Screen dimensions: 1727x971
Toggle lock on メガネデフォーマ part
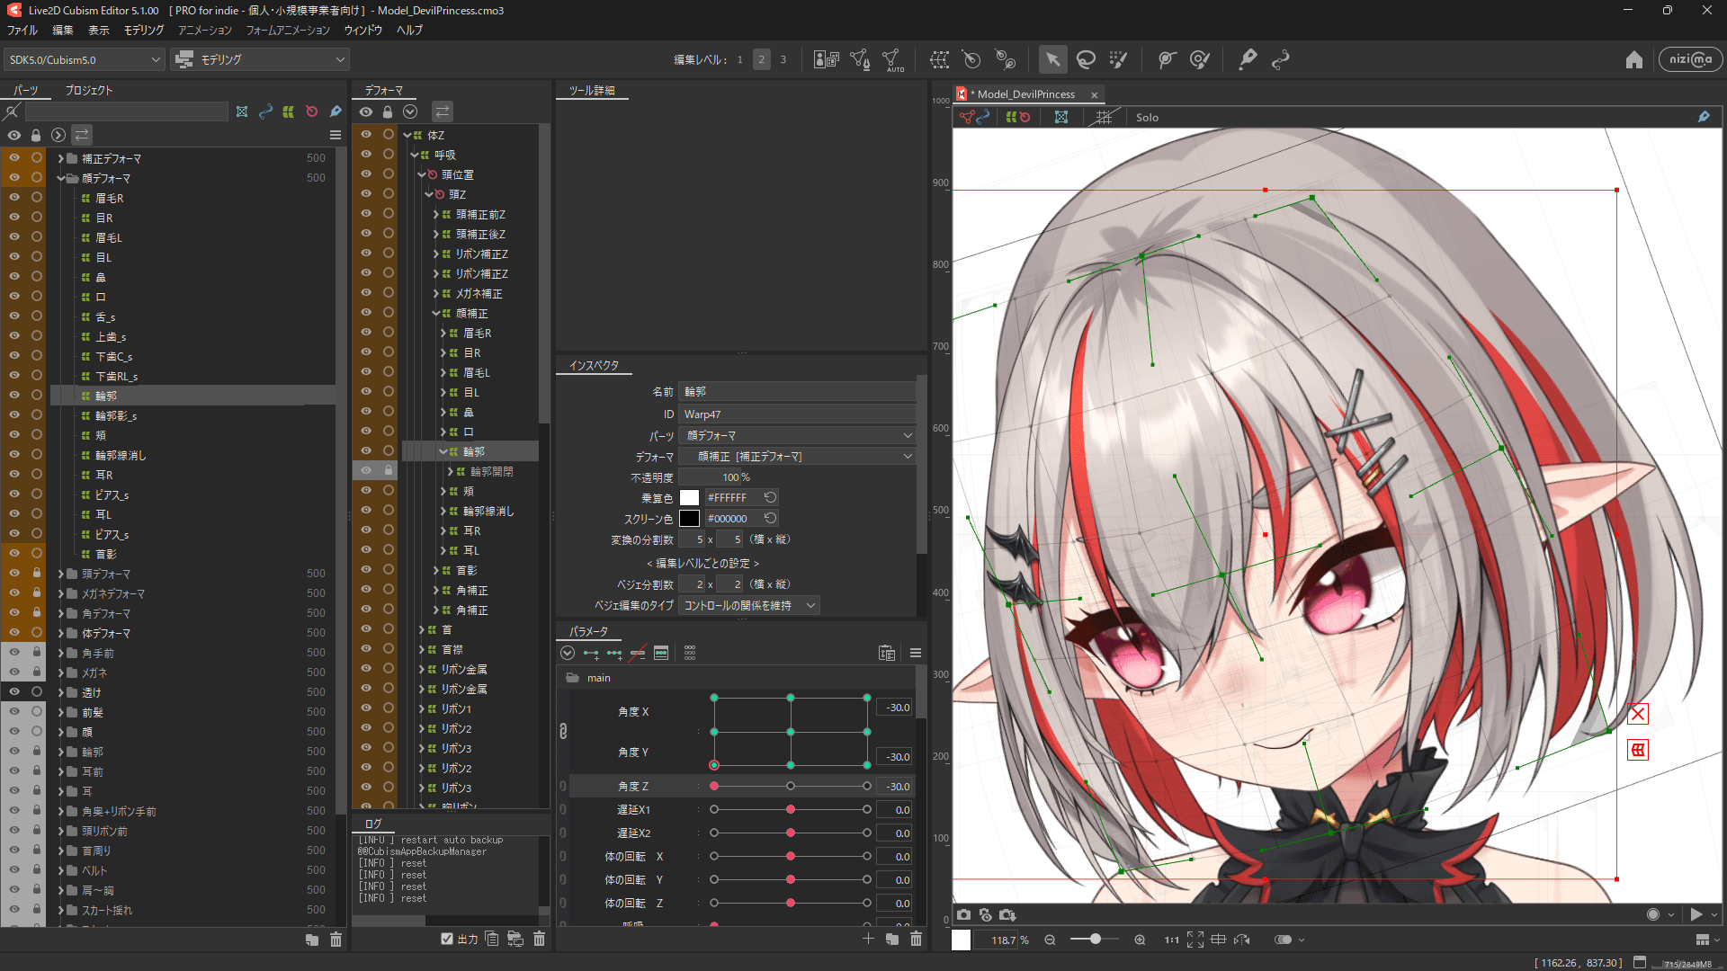pyautogui.click(x=36, y=593)
